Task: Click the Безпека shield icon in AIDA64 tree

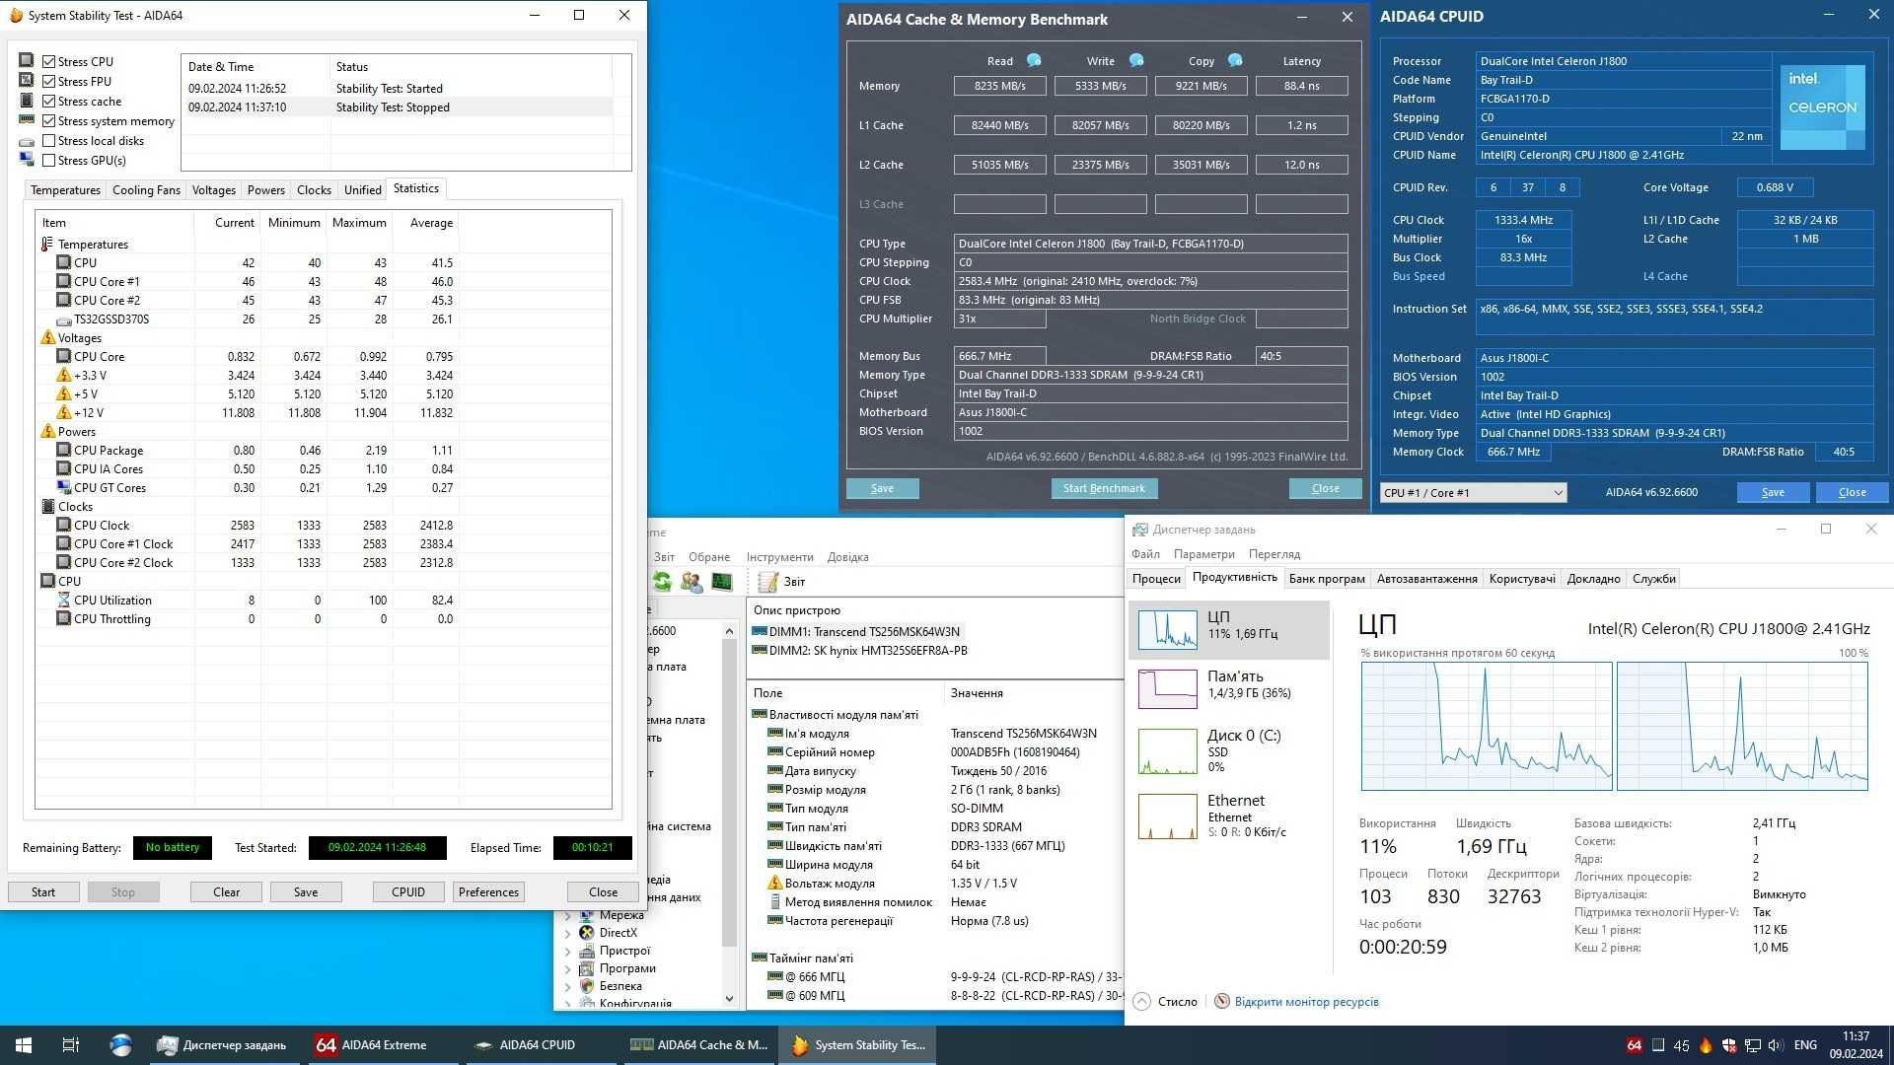Action: (587, 986)
